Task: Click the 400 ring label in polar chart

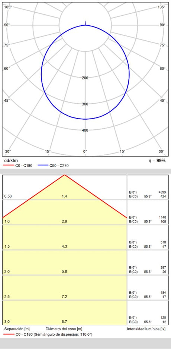Action: click(x=85, y=130)
